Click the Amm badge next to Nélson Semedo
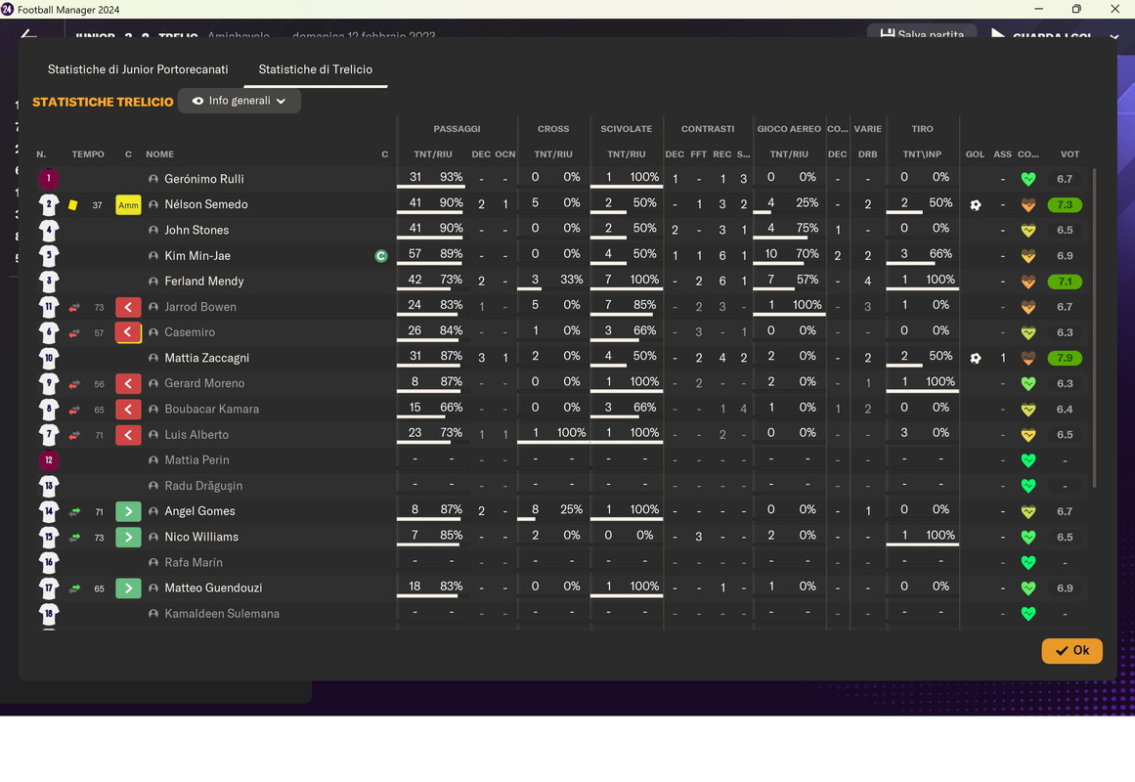The image size is (1135, 782). tap(128, 205)
